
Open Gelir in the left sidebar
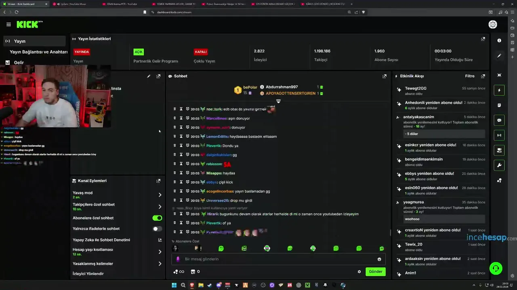pyautogui.click(x=19, y=62)
